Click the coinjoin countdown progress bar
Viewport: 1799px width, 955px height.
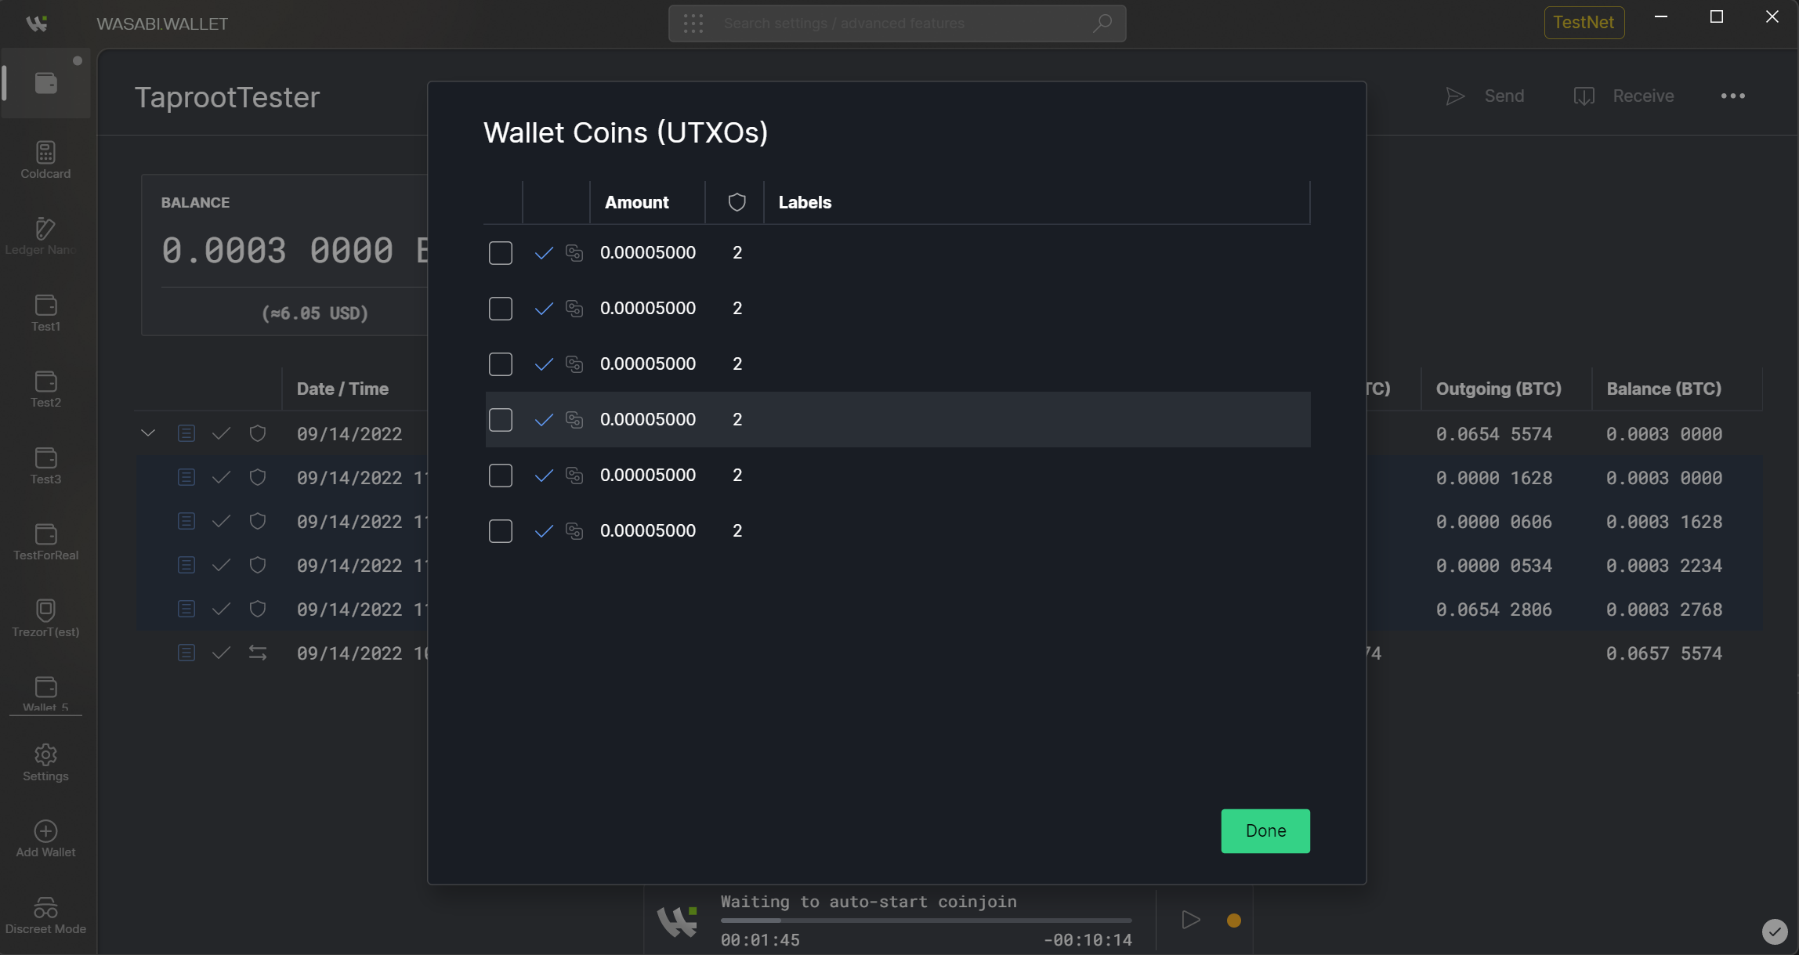[x=925, y=921]
